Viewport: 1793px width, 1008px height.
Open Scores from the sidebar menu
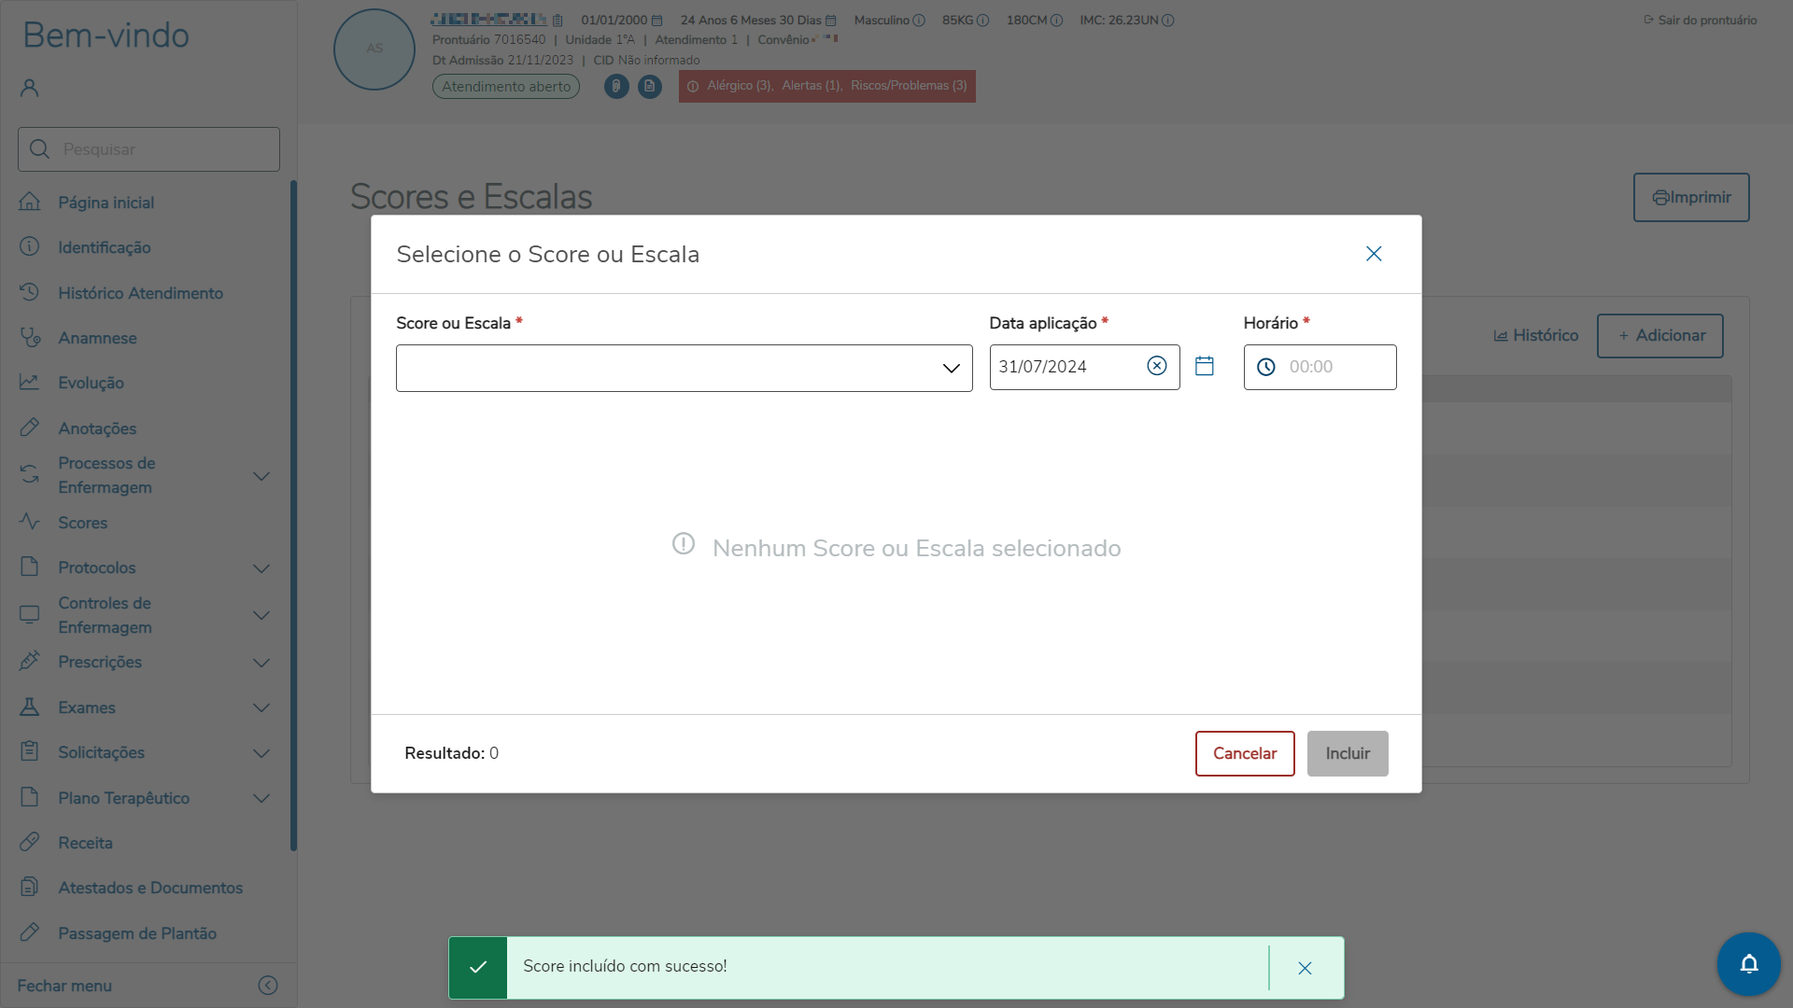pos(83,523)
